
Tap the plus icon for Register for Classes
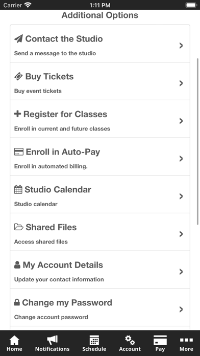[17, 114]
